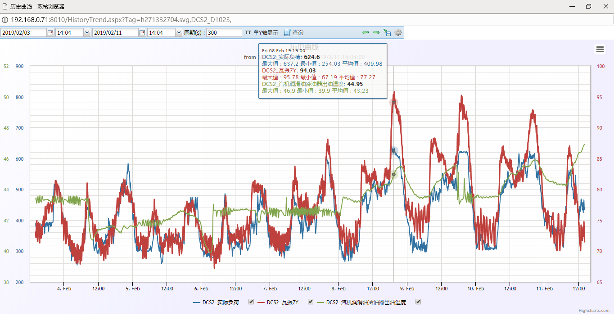Open the start date calendar picker
This screenshot has height=325, width=614.
pyautogui.click(x=50, y=32)
